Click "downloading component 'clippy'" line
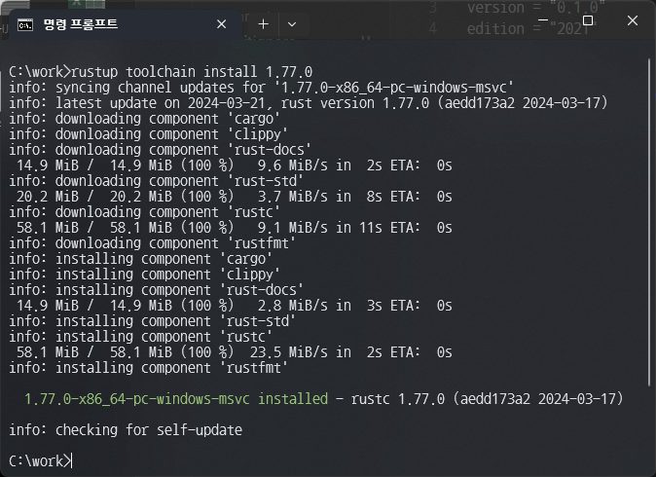This screenshot has height=477, width=656. (148, 134)
